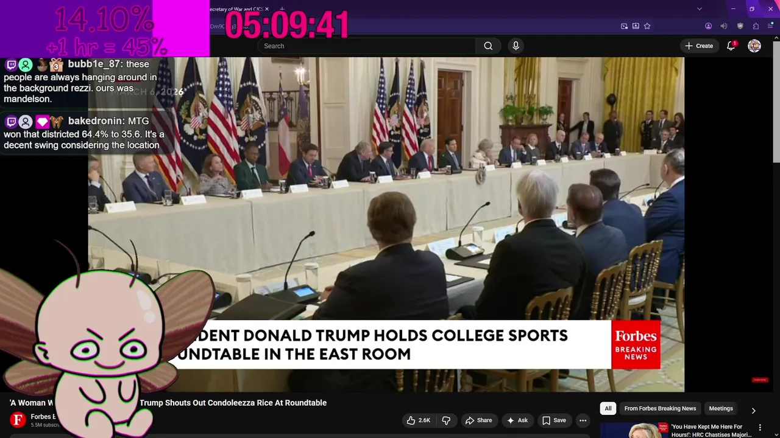The width and height of the screenshot is (780, 438).
Task: Click the Create button
Action: (x=699, y=46)
